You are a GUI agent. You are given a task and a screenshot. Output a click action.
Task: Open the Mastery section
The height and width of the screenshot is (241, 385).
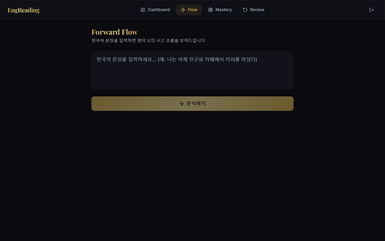[220, 10]
